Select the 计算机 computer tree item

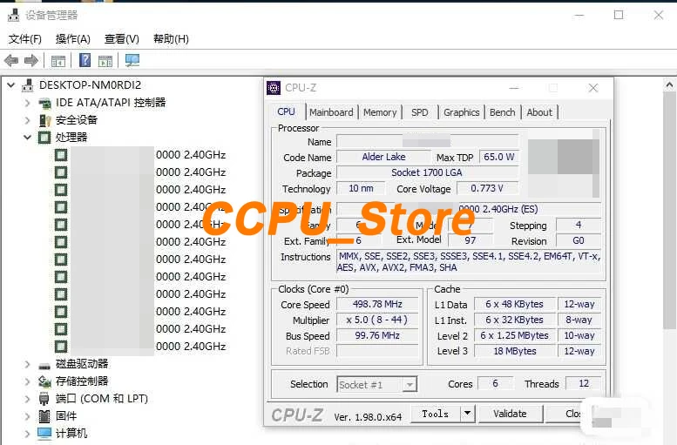tap(71, 433)
